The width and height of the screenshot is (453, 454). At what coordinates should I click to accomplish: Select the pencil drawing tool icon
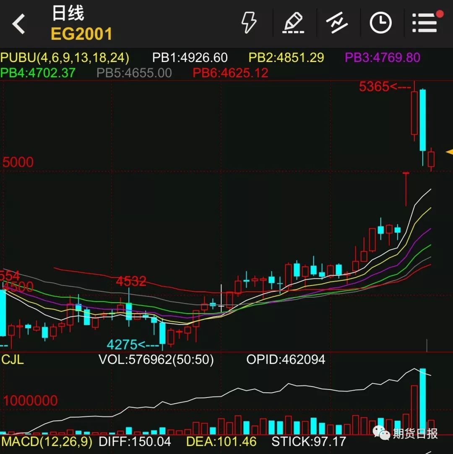[293, 23]
